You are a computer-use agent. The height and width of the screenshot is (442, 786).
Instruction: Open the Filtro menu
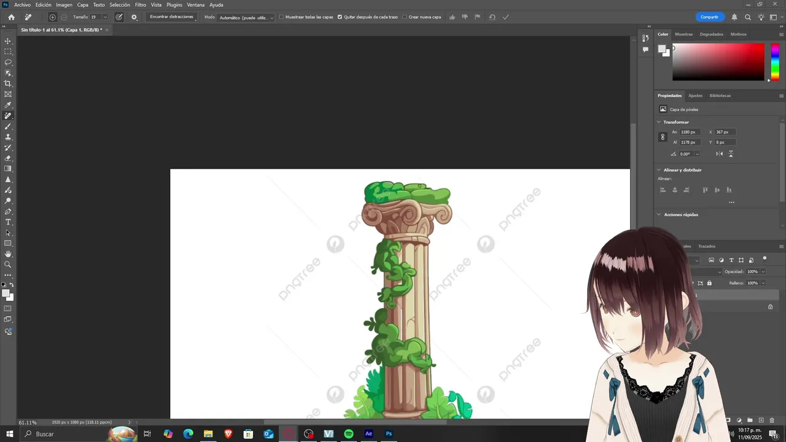tap(141, 5)
